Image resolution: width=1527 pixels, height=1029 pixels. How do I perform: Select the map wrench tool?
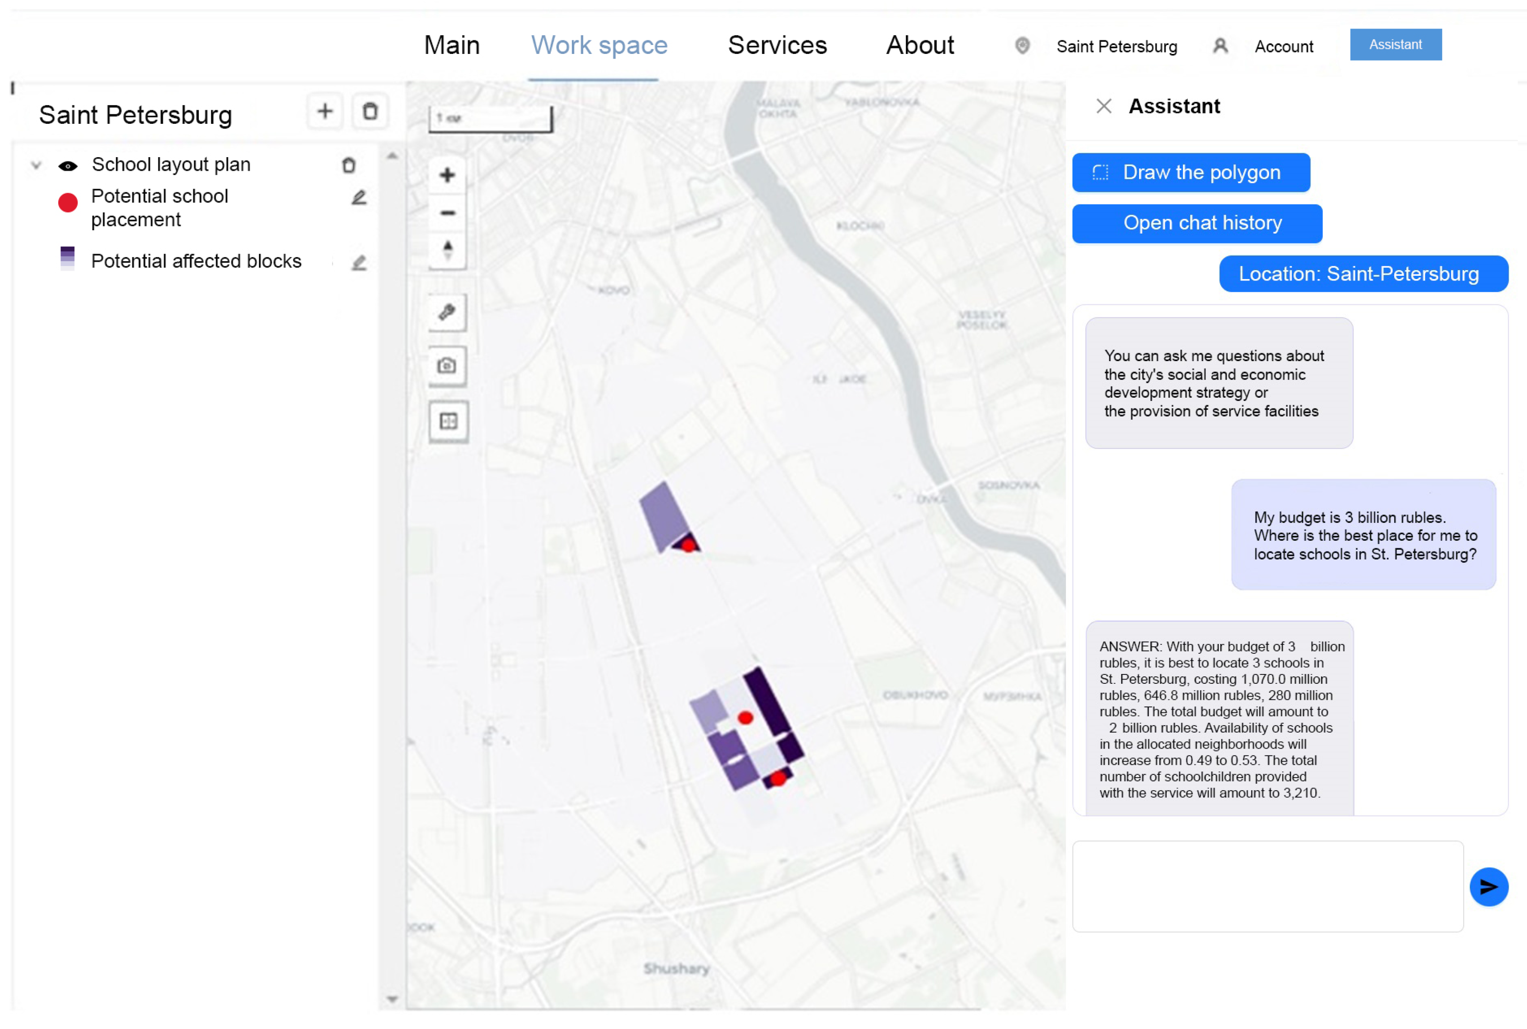(x=448, y=312)
